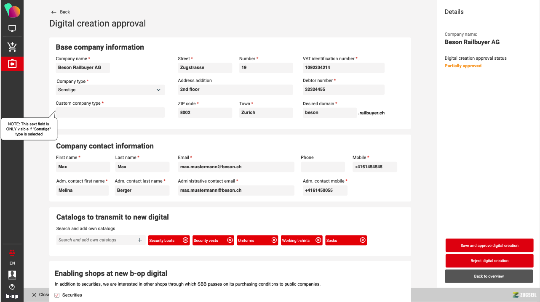Open the help question mark icon

click(x=12, y=287)
